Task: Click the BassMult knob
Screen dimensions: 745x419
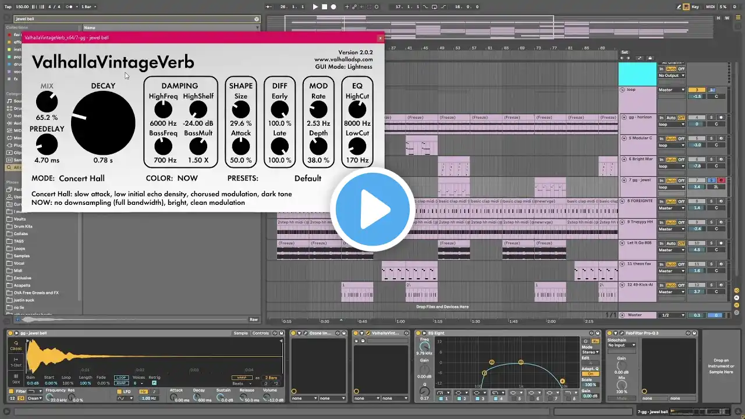Action: (198, 146)
